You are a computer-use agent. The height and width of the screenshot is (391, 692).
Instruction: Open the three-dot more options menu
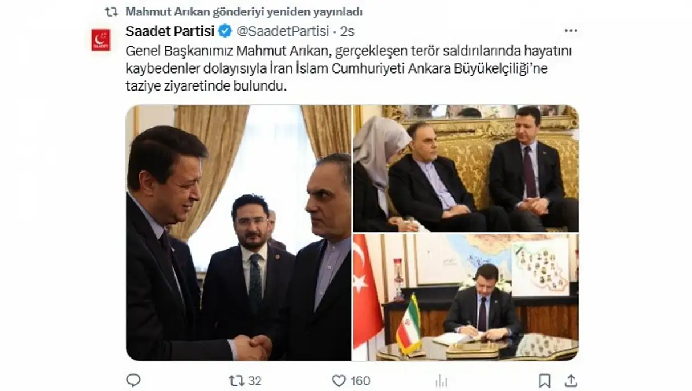tap(571, 31)
